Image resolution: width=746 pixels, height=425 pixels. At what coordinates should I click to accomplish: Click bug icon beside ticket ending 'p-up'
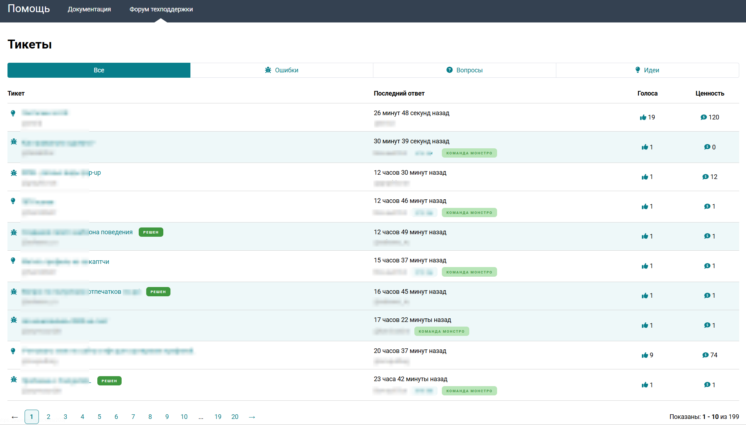(x=14, y=173)
